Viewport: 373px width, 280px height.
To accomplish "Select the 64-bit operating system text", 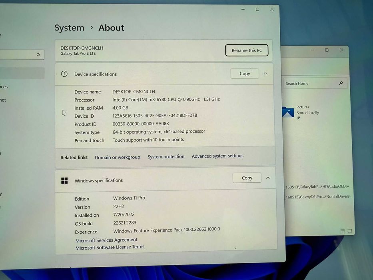I will tap(159, 132).
